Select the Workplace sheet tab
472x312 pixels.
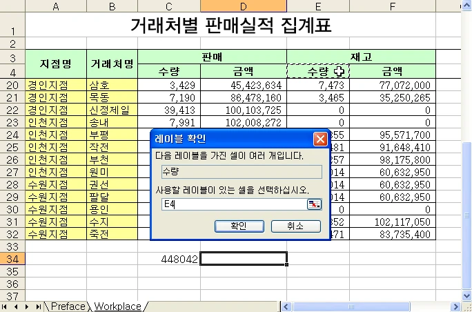click(x=118, y=306)
